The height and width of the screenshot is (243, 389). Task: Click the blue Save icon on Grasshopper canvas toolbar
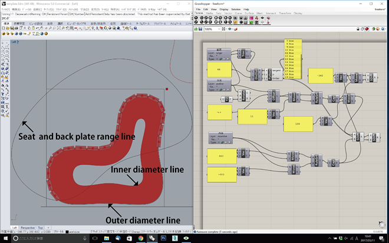[200, 29]
